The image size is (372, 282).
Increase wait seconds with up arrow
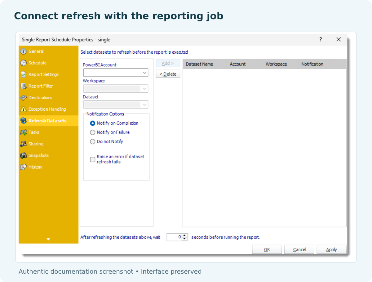click(185, 236)
